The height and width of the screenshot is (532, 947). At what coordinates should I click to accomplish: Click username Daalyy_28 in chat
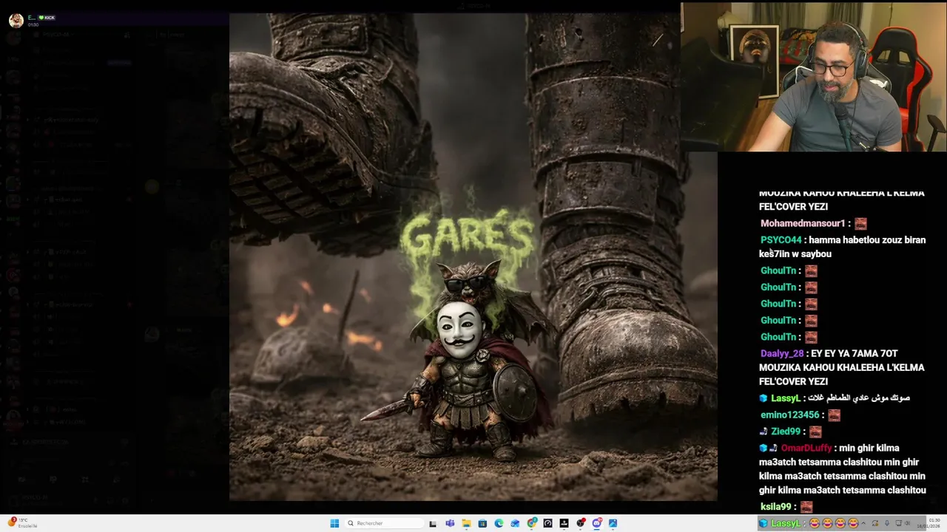(781, 354)
